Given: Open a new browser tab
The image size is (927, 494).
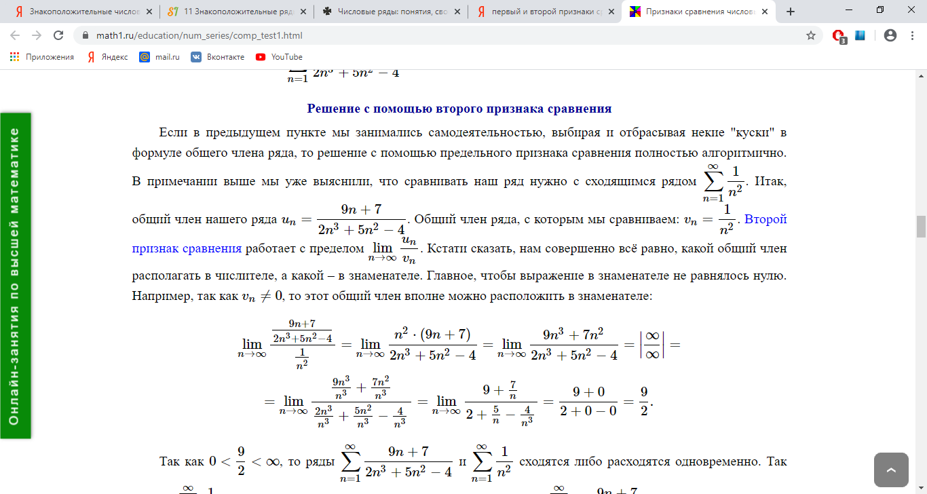Looking at the screenshot, I should pos(791,12).
